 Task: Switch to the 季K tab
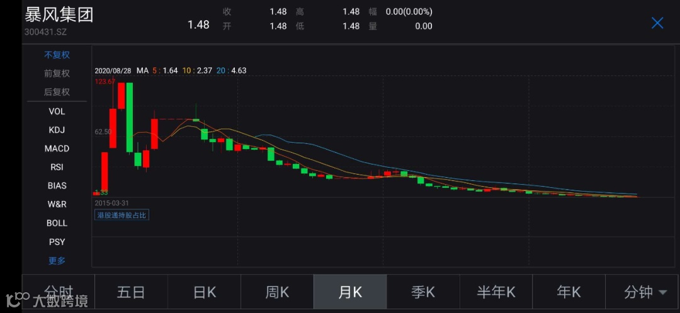pos(423,292)
